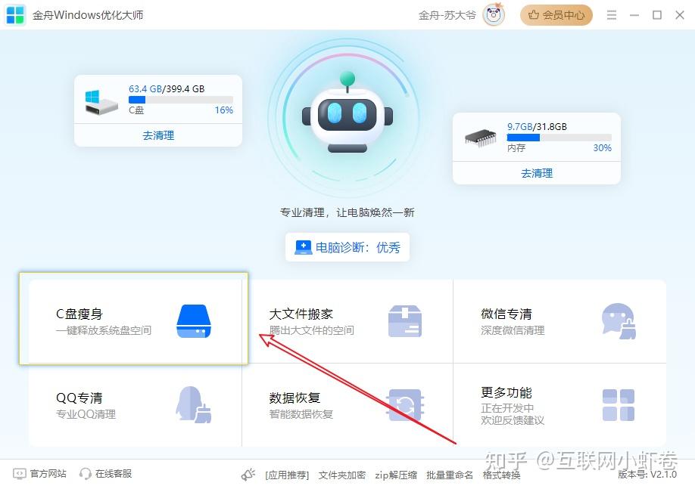Click 去清理 under the C盘 card
Viewport: 695px width, 489px height.
pyautogui.click(x=157, y=135)
